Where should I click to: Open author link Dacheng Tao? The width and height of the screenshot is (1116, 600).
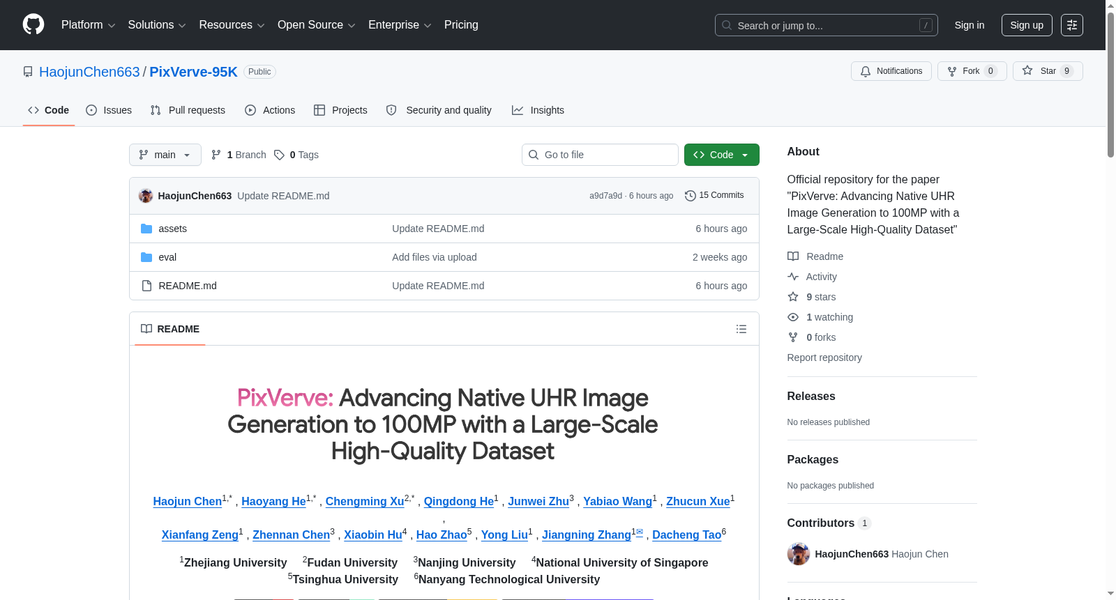point(686,534)
